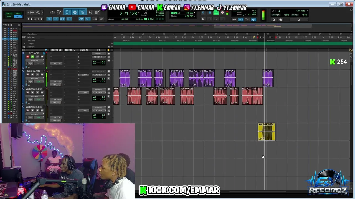Image resolution: width=355 pixels, height=199 pixels.
Task: Open REC BUS output selector
Action: [98, 57]
